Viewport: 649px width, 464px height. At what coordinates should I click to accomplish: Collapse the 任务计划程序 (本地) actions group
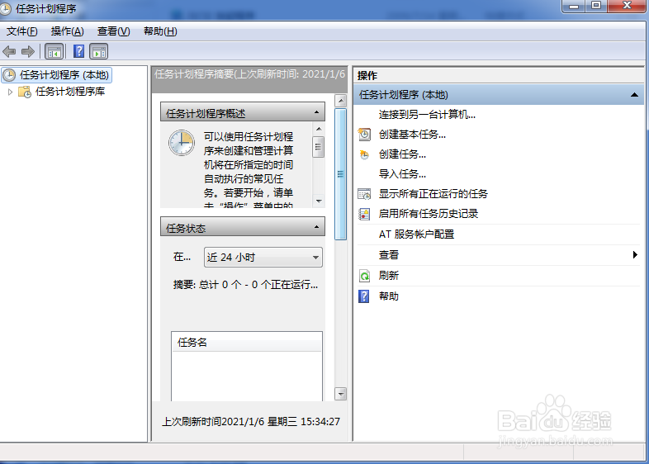click(634, 95)
